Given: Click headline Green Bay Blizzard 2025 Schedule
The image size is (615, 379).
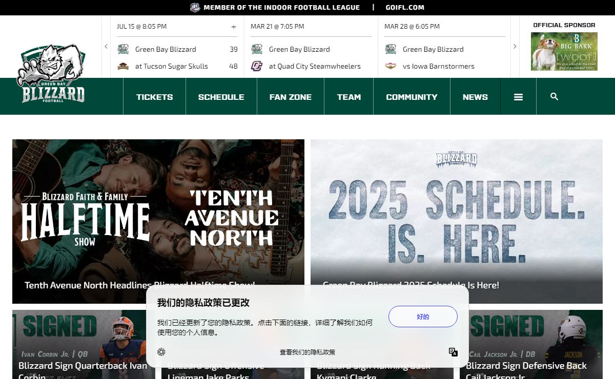Looking at the screenshot, I should [x=411, y=285].
